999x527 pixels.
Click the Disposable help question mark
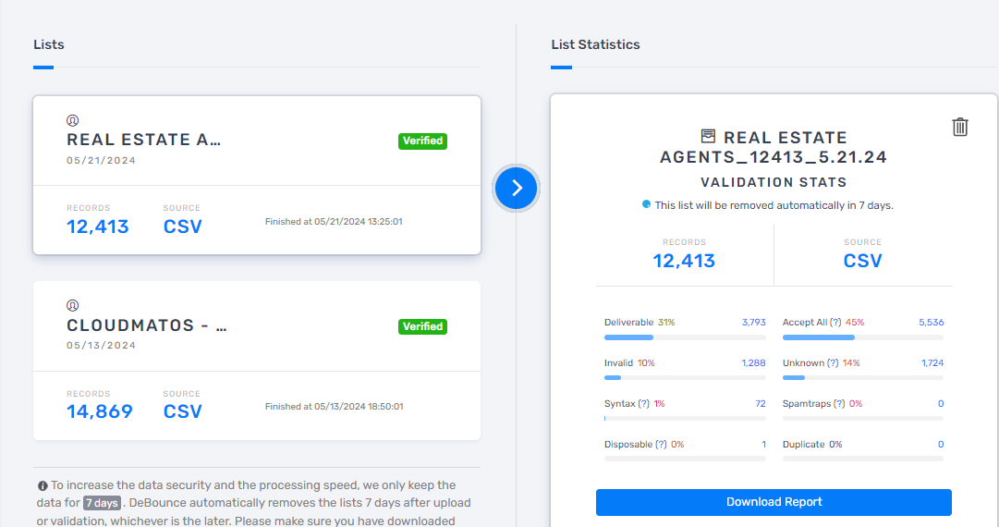point(662,445)
